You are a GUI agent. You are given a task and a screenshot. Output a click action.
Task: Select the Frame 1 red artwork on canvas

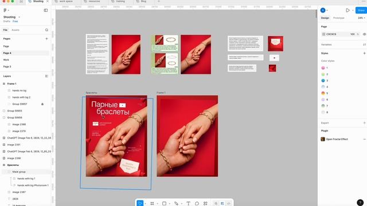pyautogui.click(x=188, y=136)
